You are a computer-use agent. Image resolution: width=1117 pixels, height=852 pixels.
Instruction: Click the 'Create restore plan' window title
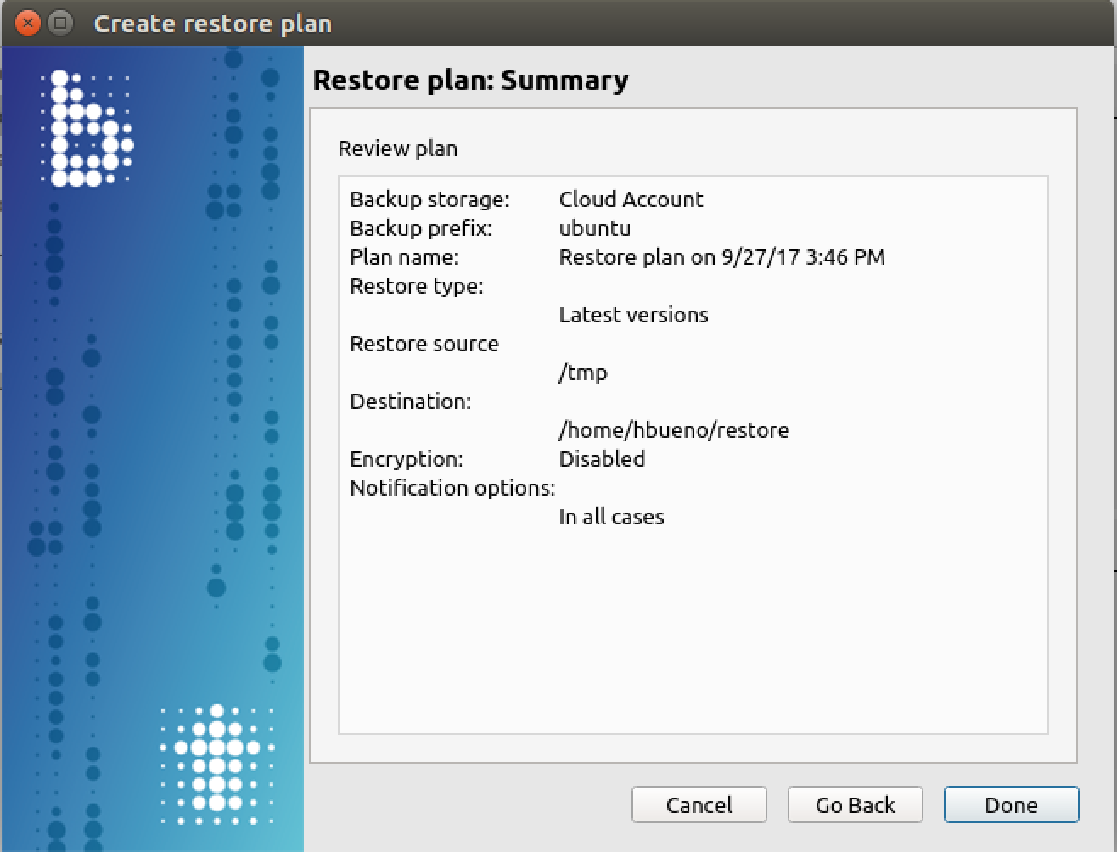[x=212, y=24]
